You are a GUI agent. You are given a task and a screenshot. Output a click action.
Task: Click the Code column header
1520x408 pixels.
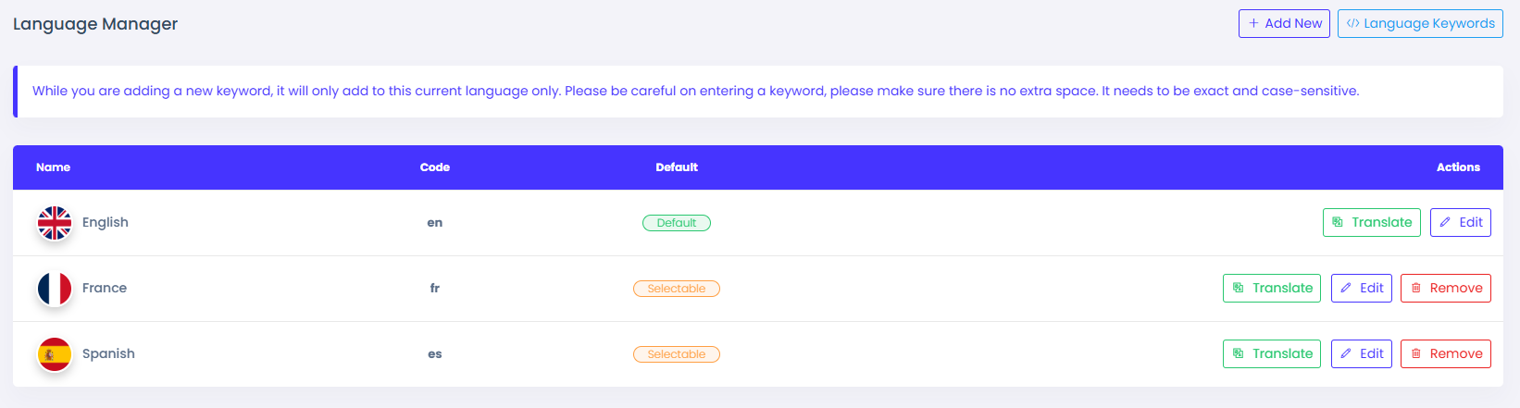click(435, 167)
